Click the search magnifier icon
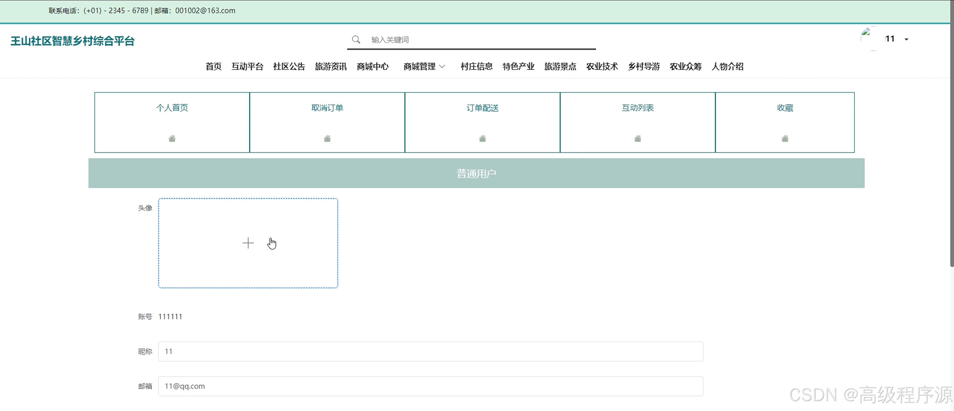This screenshot has width=954, height=411. point(356,39)
